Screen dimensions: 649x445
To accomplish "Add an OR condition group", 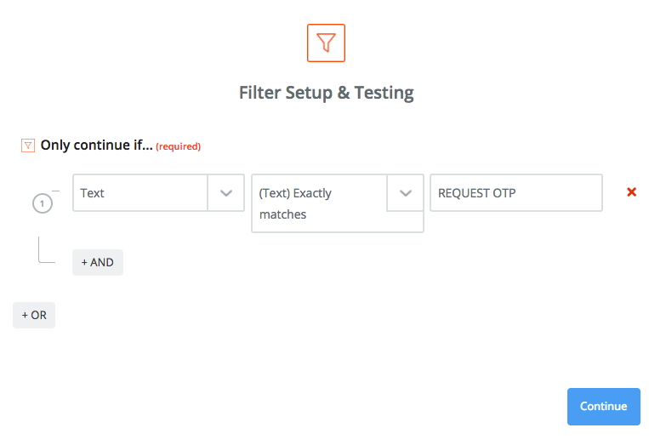I will pos(34,315).
